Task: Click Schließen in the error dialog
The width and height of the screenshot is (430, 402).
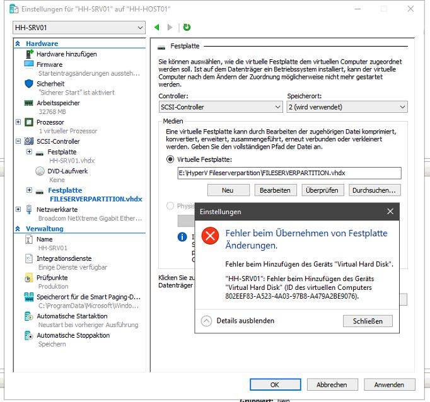Action: pos(368,321)
